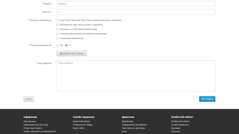Screen dimensions: 239x134
Task: Open 'Умови оформлення замовлення' link
Action: (x=39, y=131)
